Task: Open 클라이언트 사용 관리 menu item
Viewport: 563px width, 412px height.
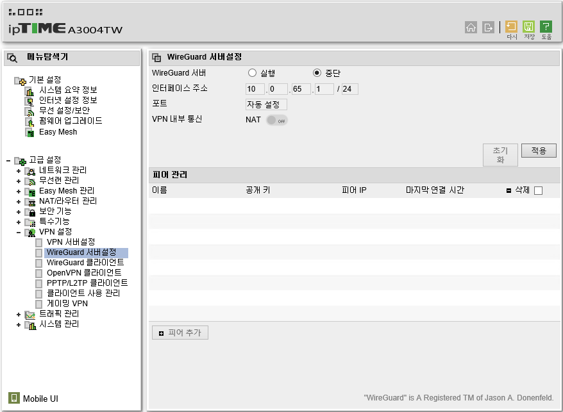Action: 83,293
